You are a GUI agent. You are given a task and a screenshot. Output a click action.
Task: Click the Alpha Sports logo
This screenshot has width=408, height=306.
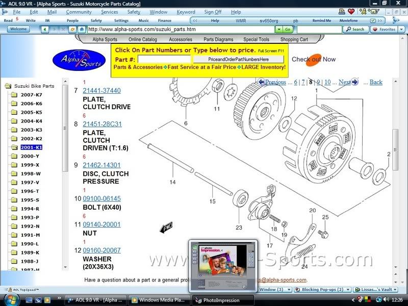click(79, 60)
